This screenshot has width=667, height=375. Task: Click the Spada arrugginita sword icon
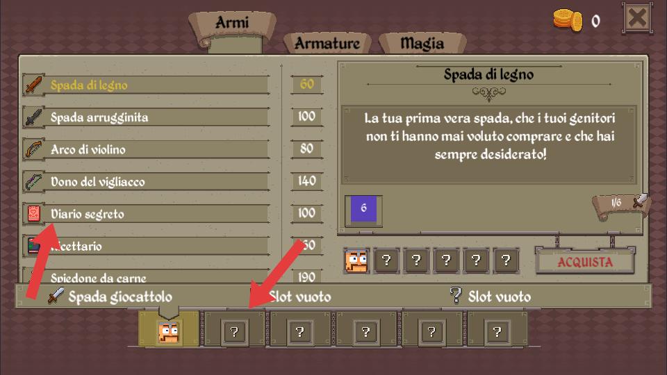pyautogui.click(x=33, y=117)
